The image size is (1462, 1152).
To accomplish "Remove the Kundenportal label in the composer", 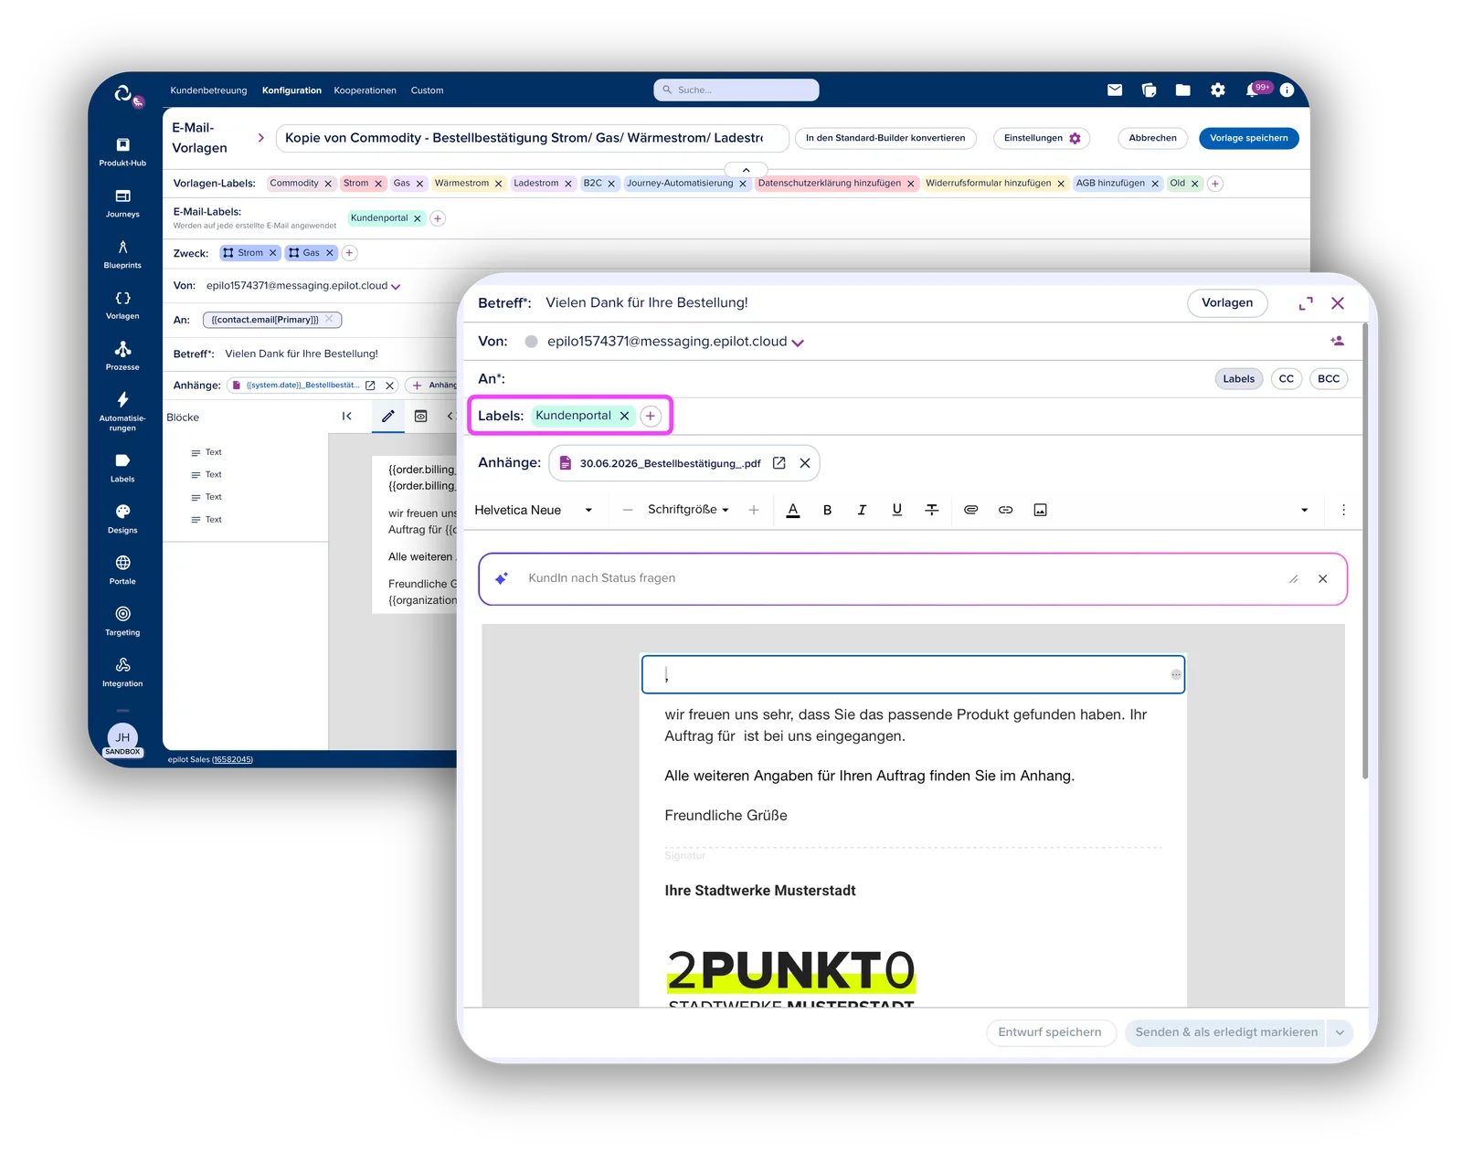I will point(625,416).
